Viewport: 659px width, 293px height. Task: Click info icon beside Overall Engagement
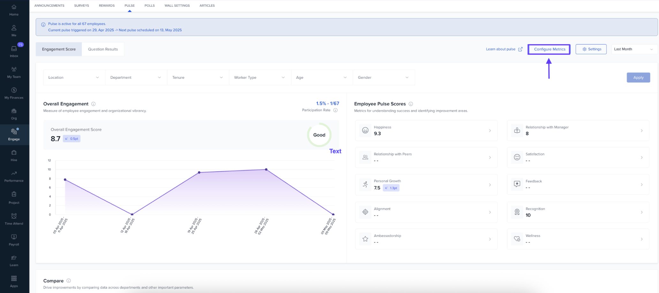click(x=94, y=104)
